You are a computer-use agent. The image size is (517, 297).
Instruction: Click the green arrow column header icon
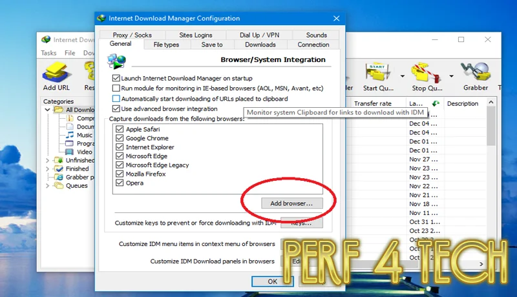point(436,103)
